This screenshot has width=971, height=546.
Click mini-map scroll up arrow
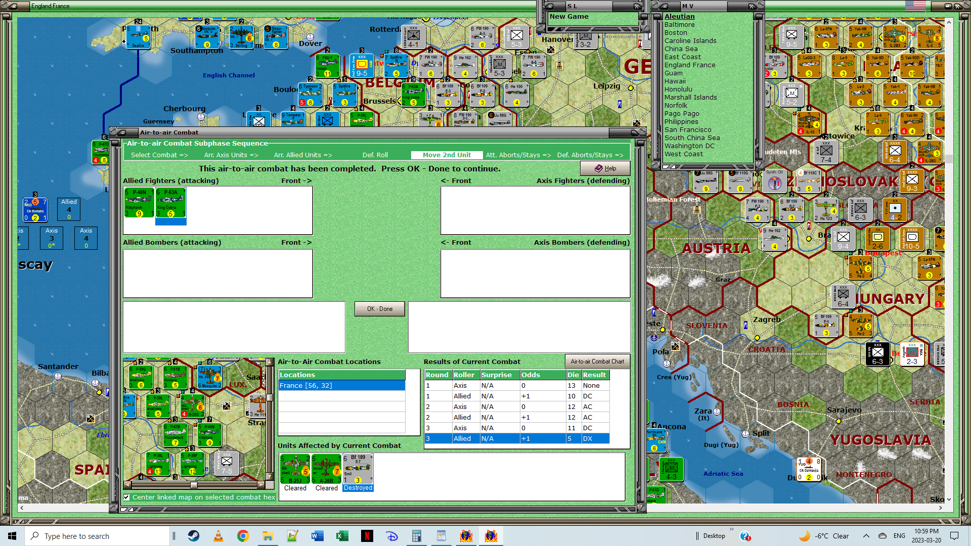point(270,362)
